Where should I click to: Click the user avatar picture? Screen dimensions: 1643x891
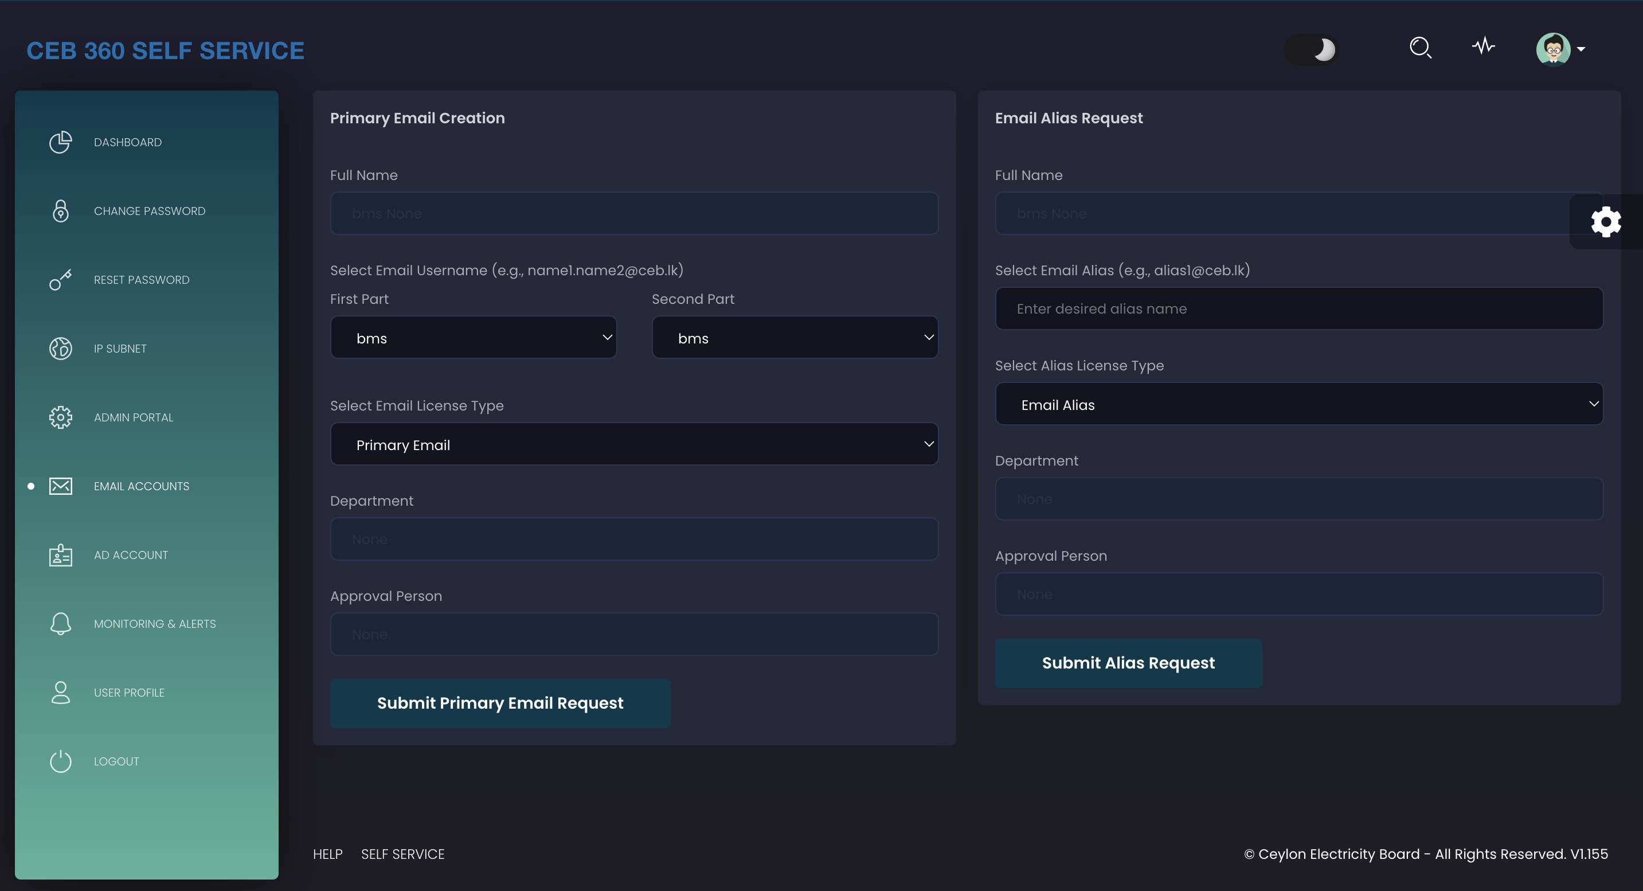pyautogui.click(x=1553, y=49)
